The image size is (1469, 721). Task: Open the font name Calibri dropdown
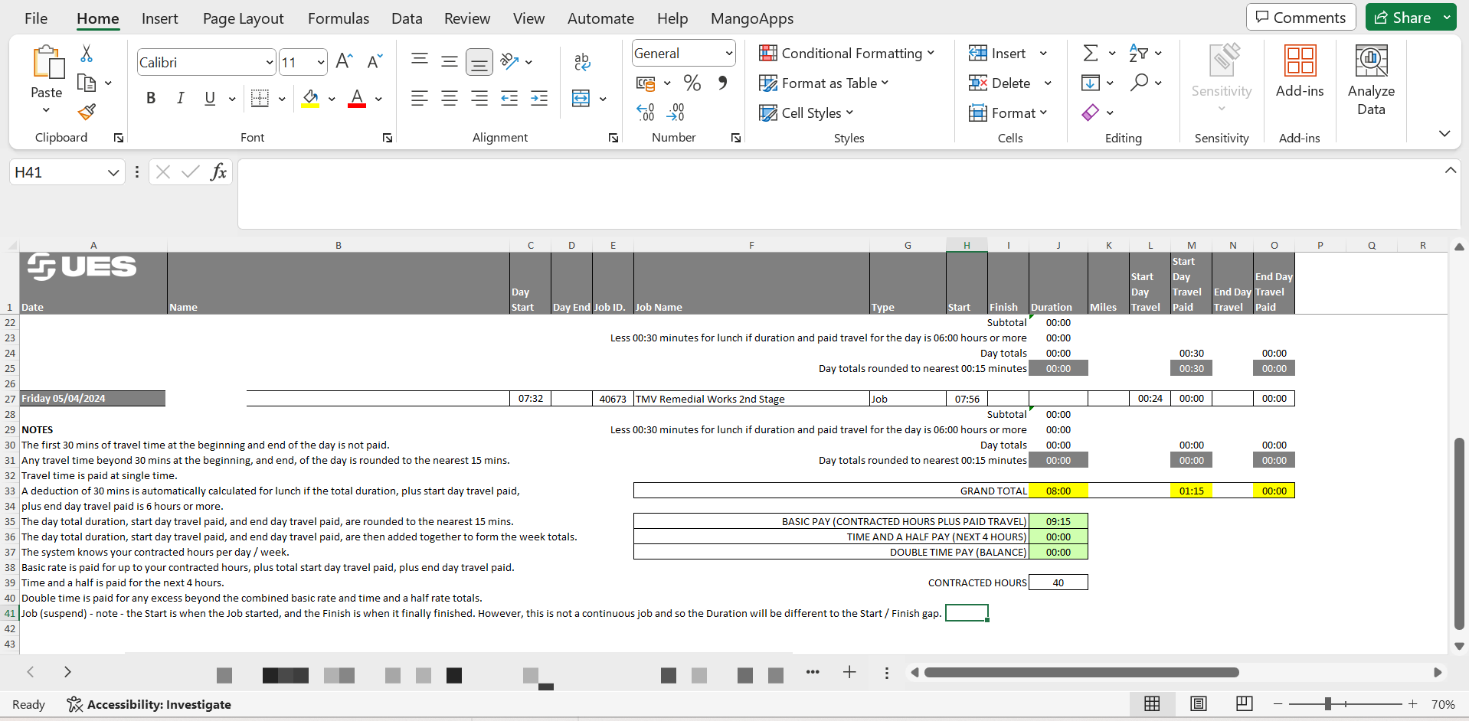point(270,62)
